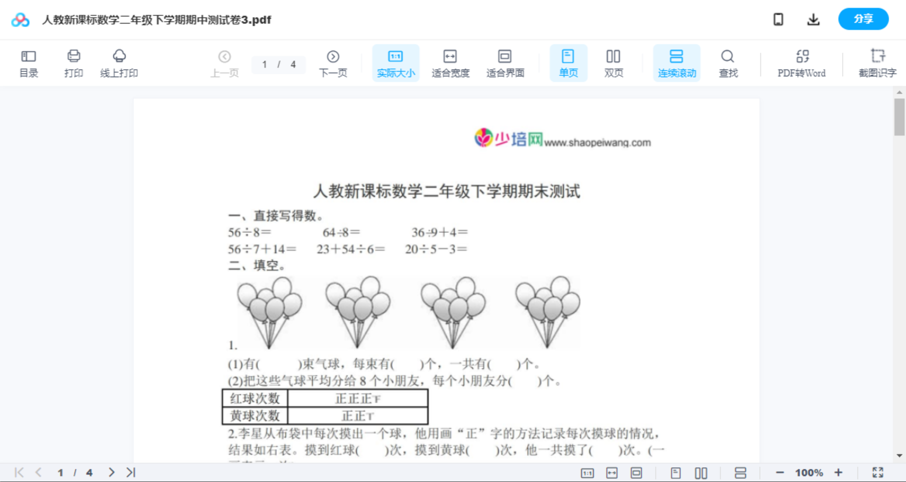Image resolution: width=906 pixels, height=482 pixels.
Task: Select 实际大小 actual size mode
Action: tap(396, 63)
